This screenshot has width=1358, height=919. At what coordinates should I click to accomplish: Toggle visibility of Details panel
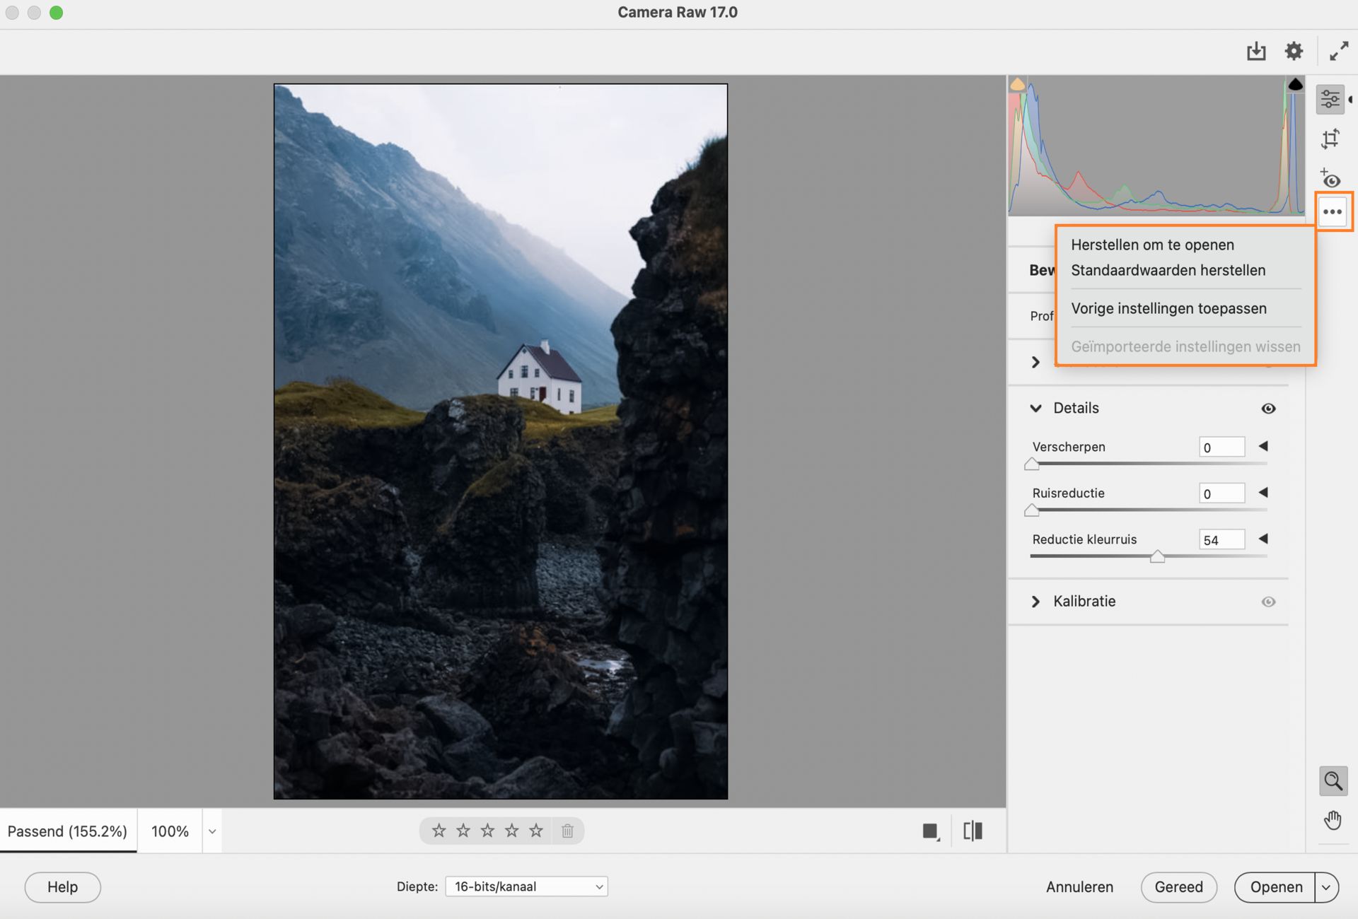(x=1269, y=407)
